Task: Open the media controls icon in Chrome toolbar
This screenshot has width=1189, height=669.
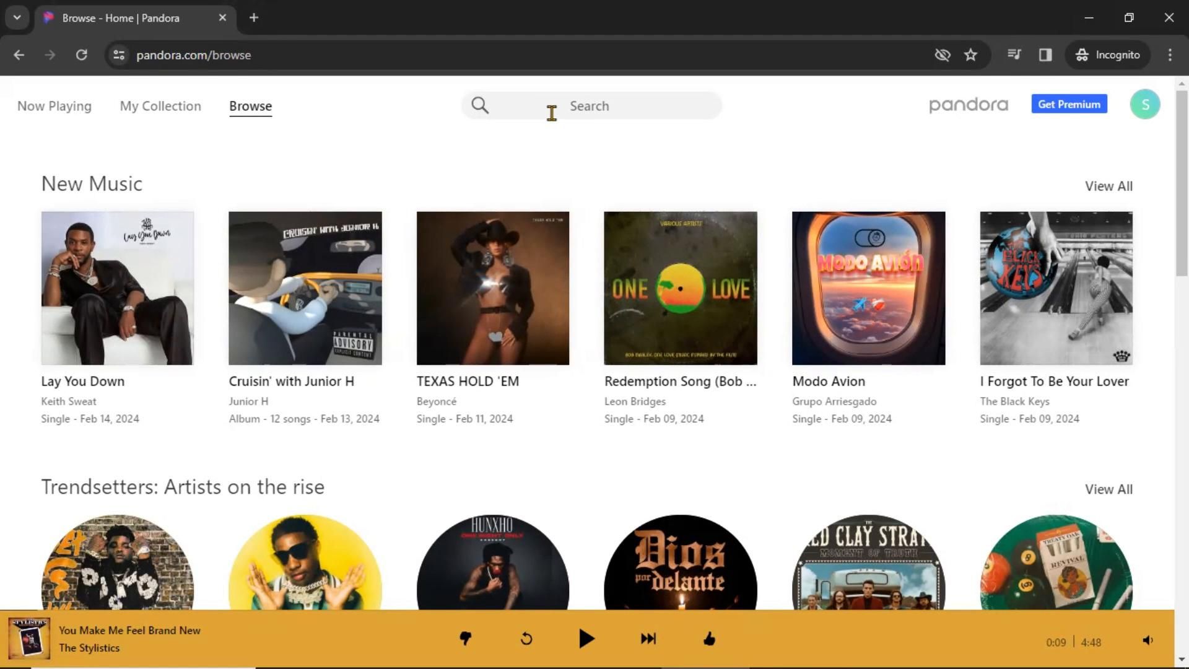Action: [x=1014, y=55]
